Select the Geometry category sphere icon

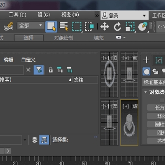pos(146,71)
